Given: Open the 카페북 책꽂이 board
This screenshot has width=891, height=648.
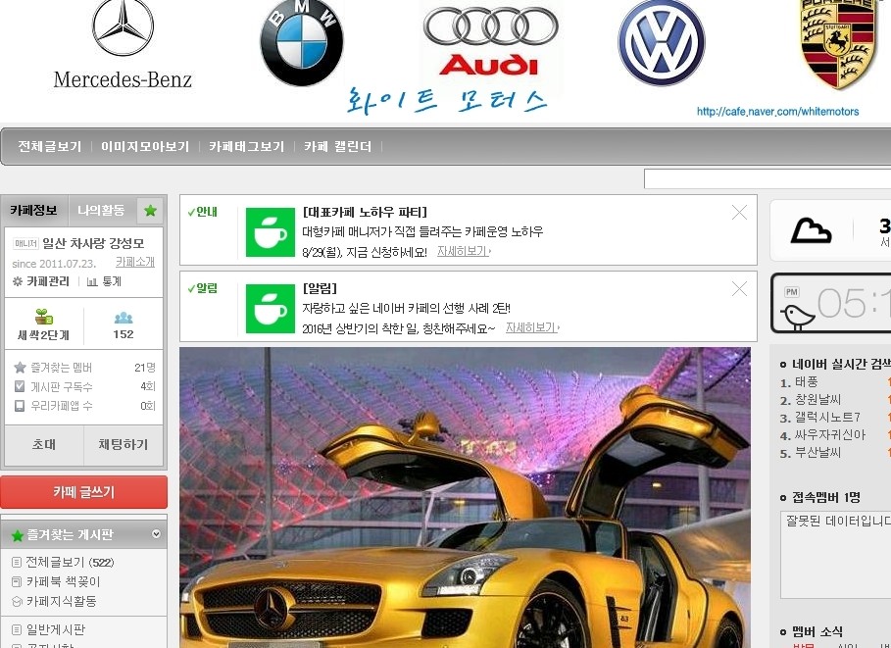Looking at the screenshot, I should [x=63, y=581].
